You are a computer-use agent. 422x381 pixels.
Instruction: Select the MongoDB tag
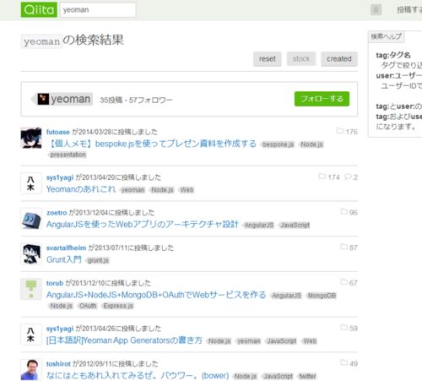pyautogui.click(x=322, y=296)
